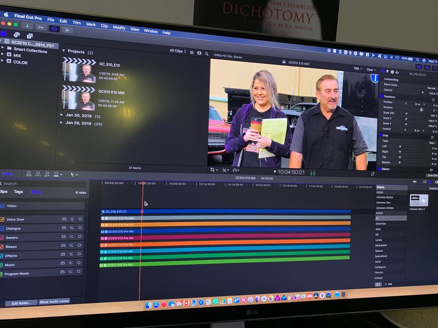Open the keyword editor key icon

(x=41, y=27)
